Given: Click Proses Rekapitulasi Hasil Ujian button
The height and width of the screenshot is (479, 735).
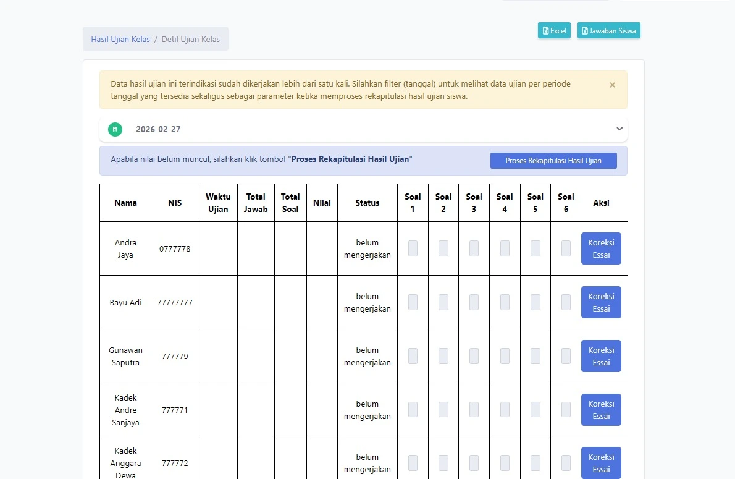Looking at the screenshot, I should tap(553, 160).
